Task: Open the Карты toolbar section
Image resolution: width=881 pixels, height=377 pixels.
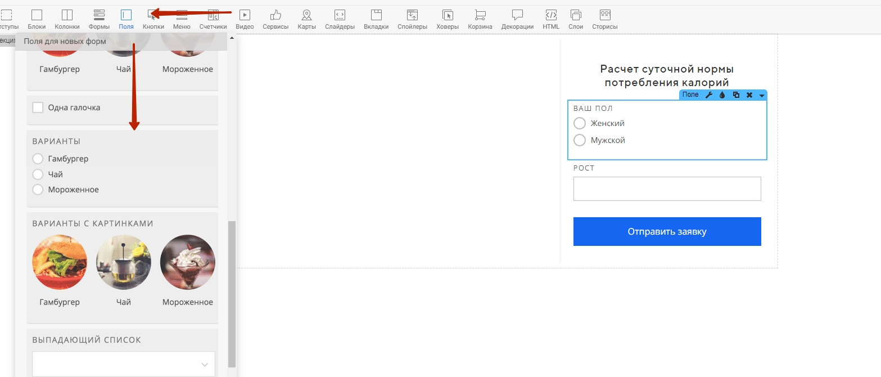Action: [306, 19]
